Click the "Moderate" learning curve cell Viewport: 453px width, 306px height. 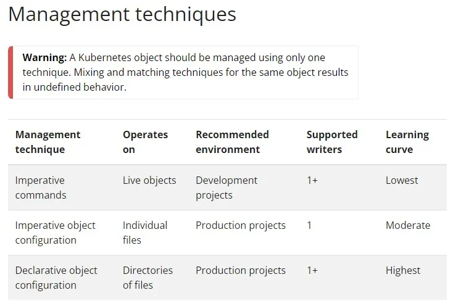408,225
